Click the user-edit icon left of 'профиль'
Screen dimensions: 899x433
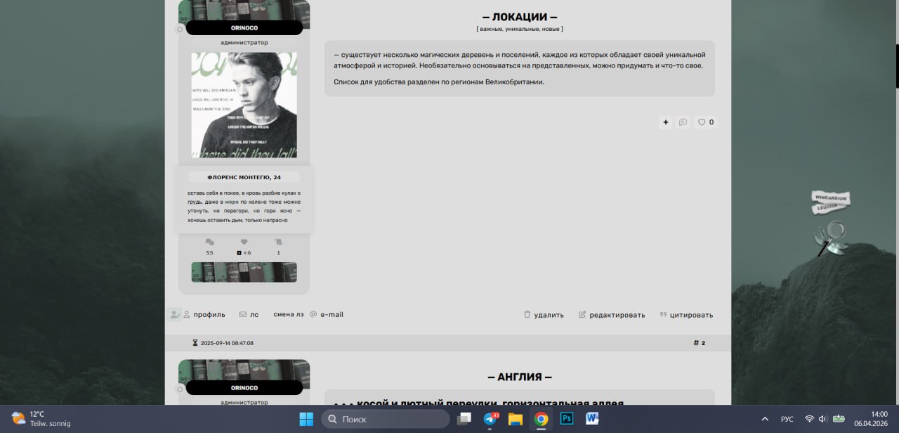tap(174, 315)
